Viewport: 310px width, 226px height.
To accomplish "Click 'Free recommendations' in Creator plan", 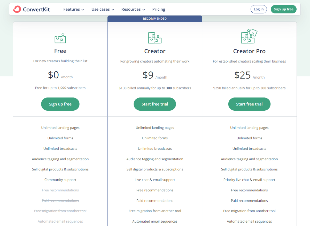I will click(155, 190).
